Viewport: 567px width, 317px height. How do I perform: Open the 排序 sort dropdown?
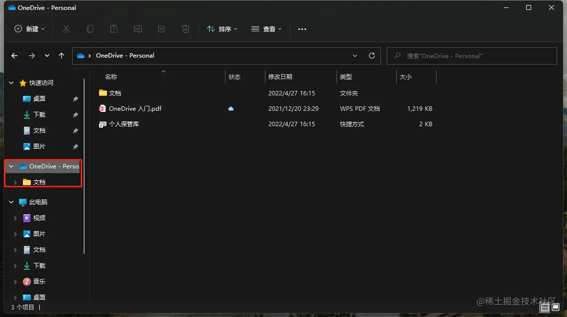pyautogui.click(x=222, y=29)
